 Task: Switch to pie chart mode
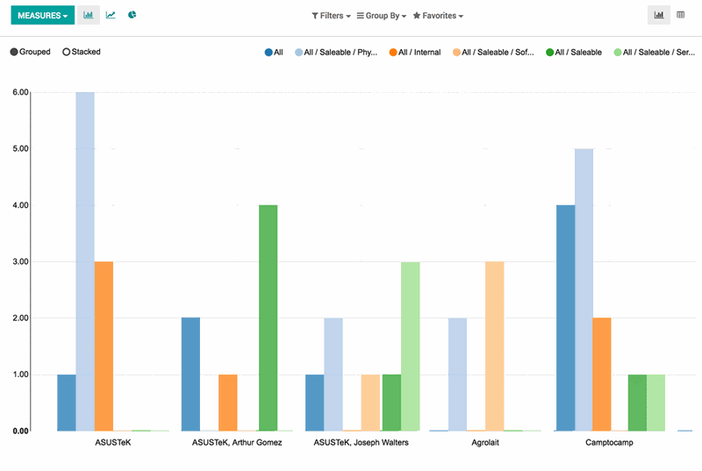point(133,15)
